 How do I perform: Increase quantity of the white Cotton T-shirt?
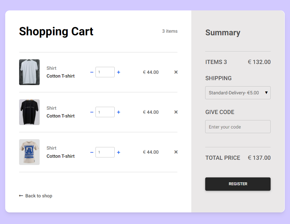point(119,72)
